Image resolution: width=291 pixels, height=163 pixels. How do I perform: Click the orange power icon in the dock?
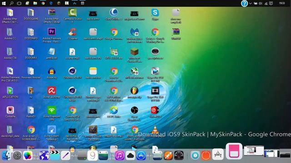point(206,155)
